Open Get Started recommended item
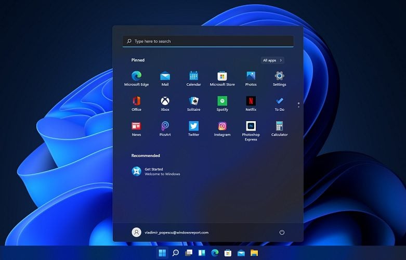 coord(155,172)
